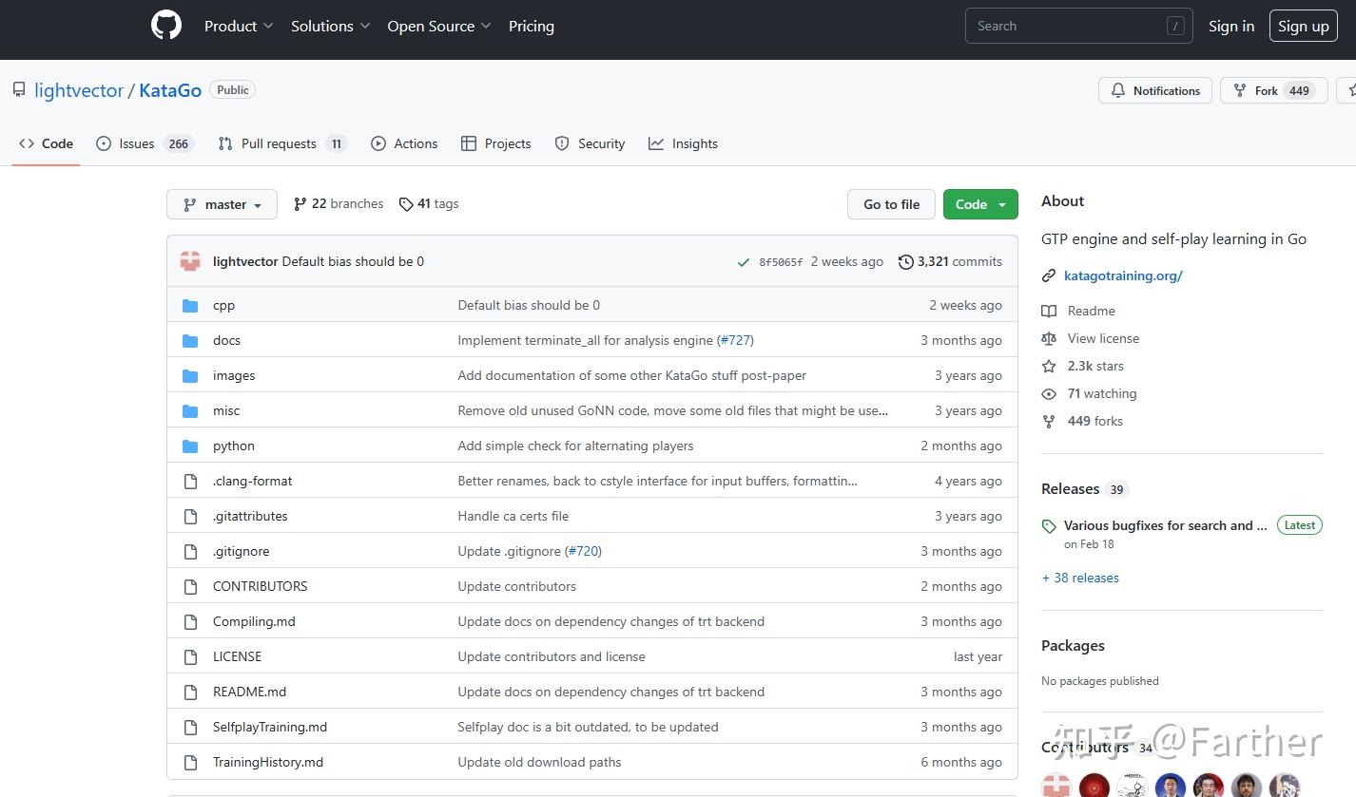Image resolution: width=1356 pixels, height=797 pixels.
Task: Click the GitHub logo icon
Action: pos(166,26)
